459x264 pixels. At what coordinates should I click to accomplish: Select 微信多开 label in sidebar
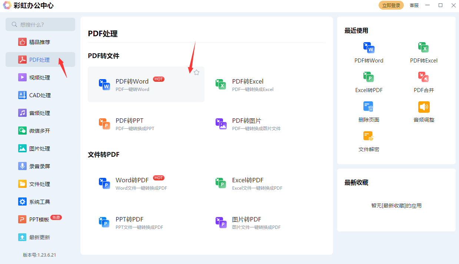pyautogui.click(x=40, y=131)
